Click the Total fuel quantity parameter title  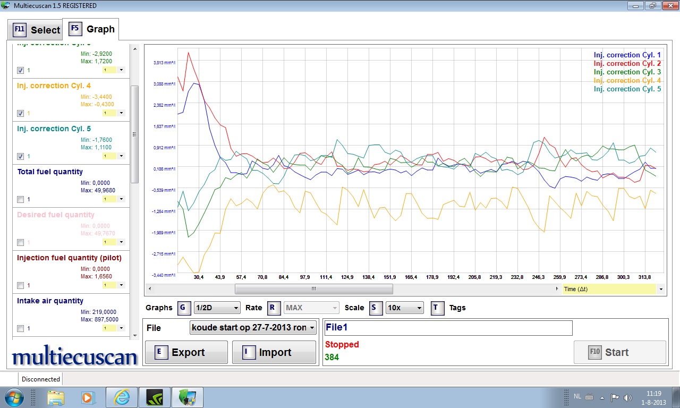tap(50, 172)
